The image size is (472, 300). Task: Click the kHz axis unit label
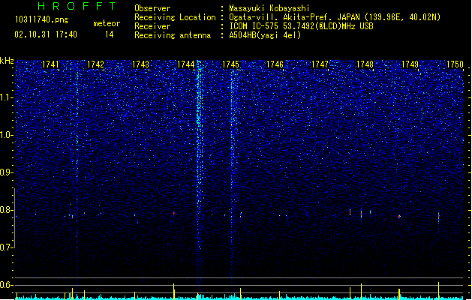point(7,61)
